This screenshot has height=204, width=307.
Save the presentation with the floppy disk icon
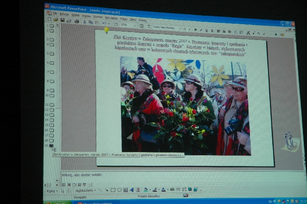pos(63,20)
